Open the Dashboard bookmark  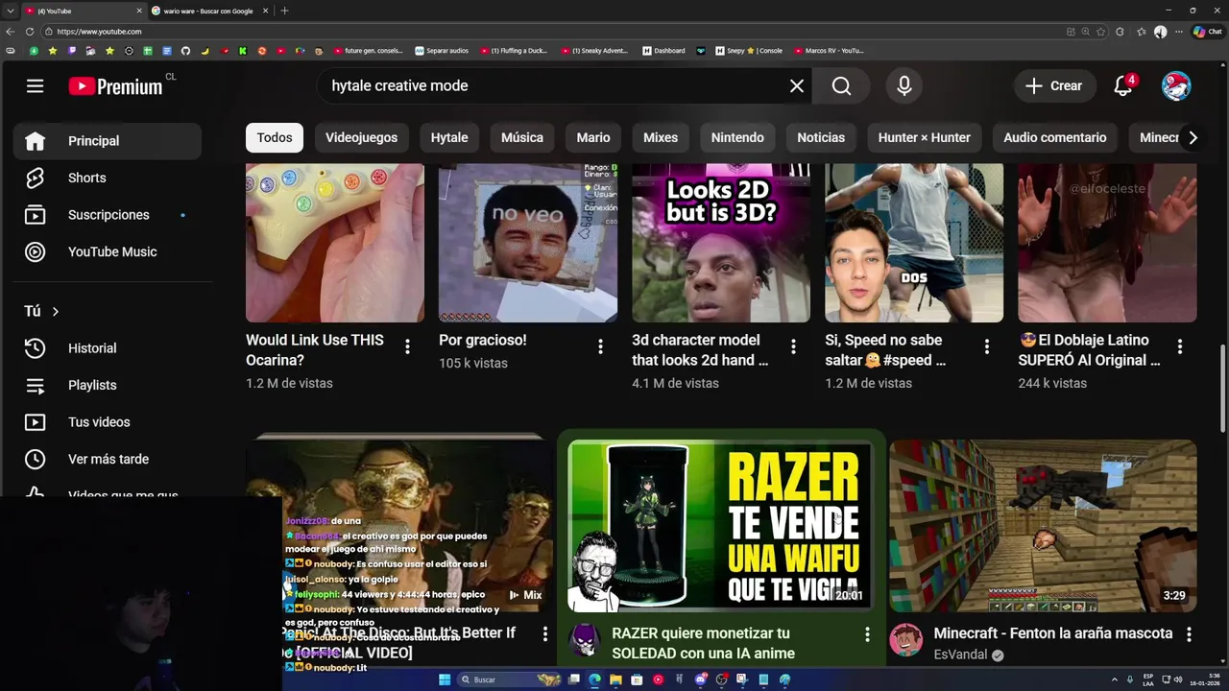pos(663,51)
